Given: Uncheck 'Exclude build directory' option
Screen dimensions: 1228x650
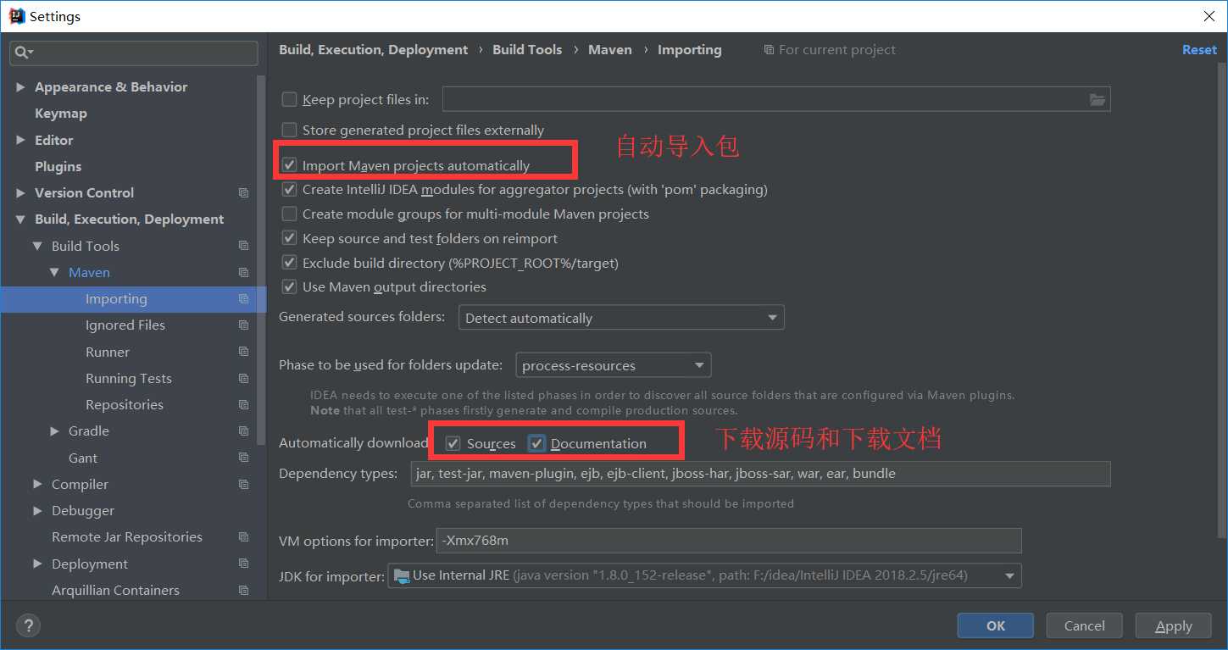Looking at the screenshot, I should (x=290, y=264).
